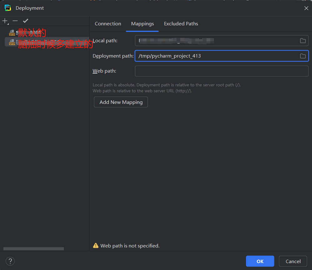Switch to the Connection tab

point(108,23)
